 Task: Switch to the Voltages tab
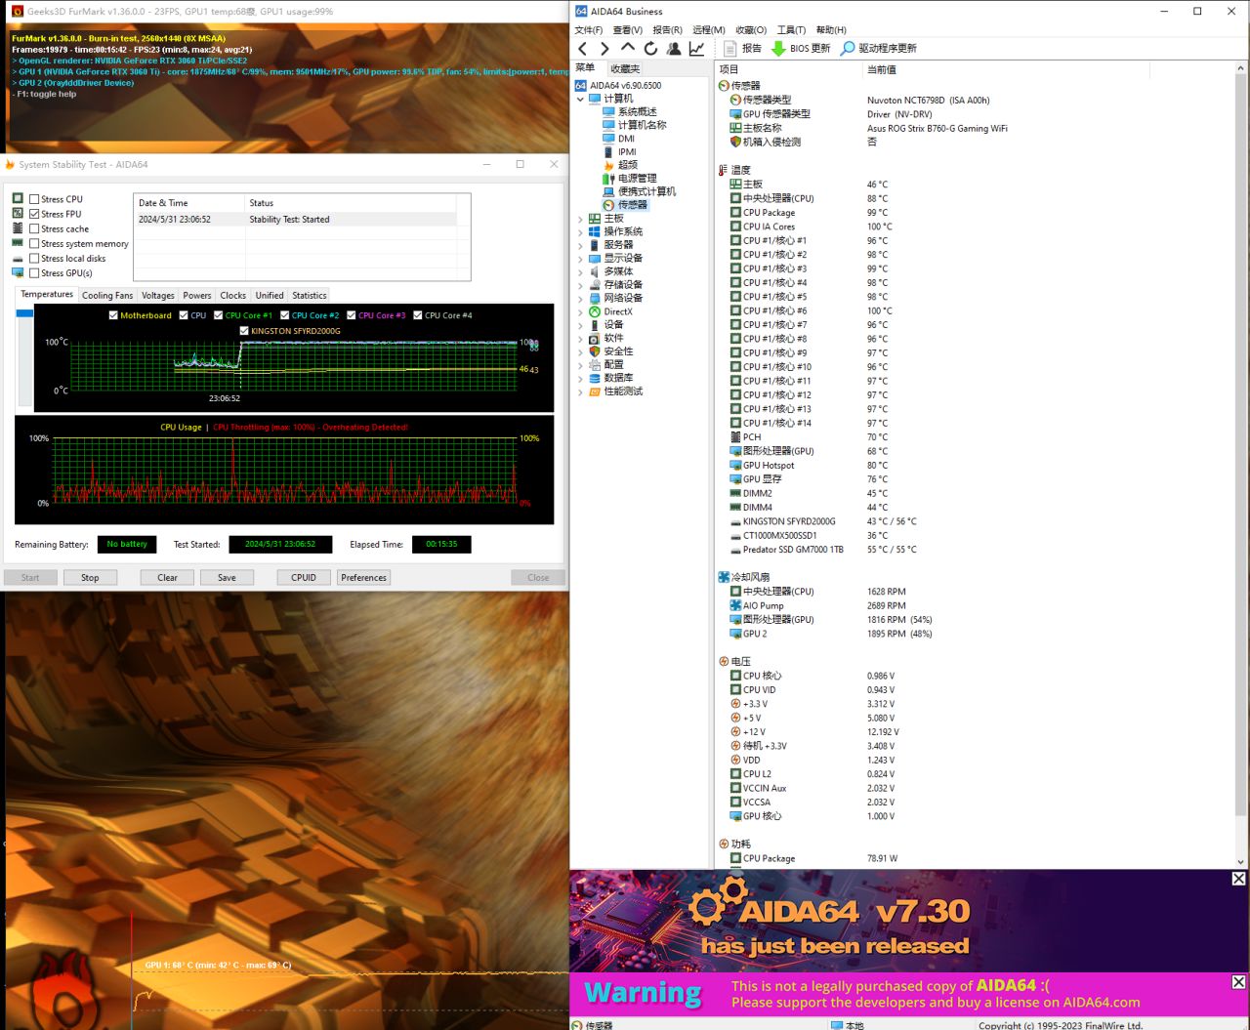click(158, 295)
